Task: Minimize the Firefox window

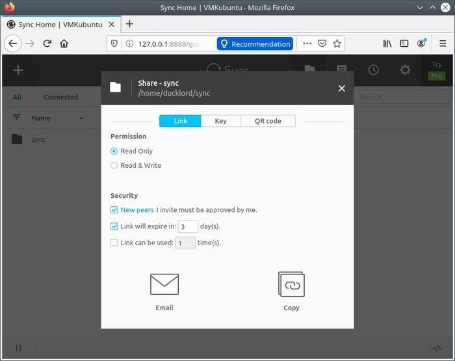Action: point(420,8)
